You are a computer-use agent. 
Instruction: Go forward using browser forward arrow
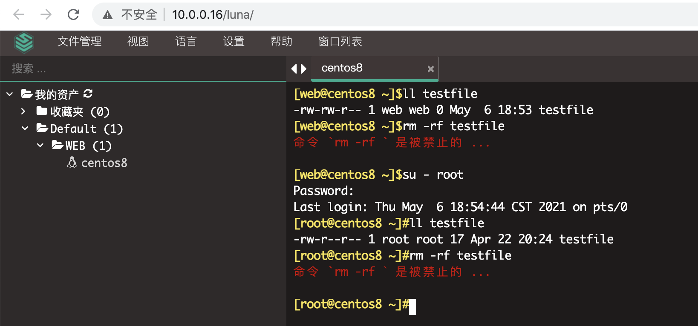coord(46,14)
